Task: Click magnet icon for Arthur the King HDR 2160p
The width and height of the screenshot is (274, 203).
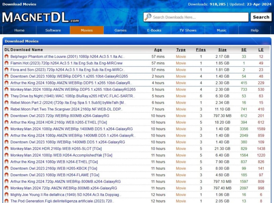Action: (x=6, y=122)
